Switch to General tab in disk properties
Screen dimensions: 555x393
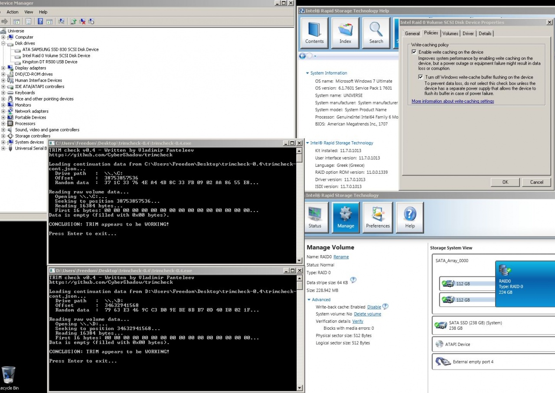click(x=412, y=33)
